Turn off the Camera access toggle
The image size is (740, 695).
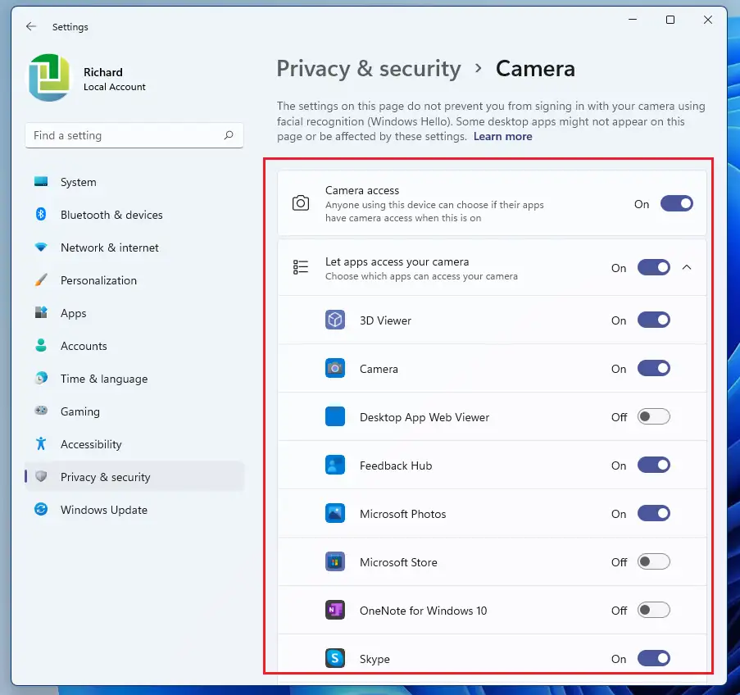click(677, 203)
